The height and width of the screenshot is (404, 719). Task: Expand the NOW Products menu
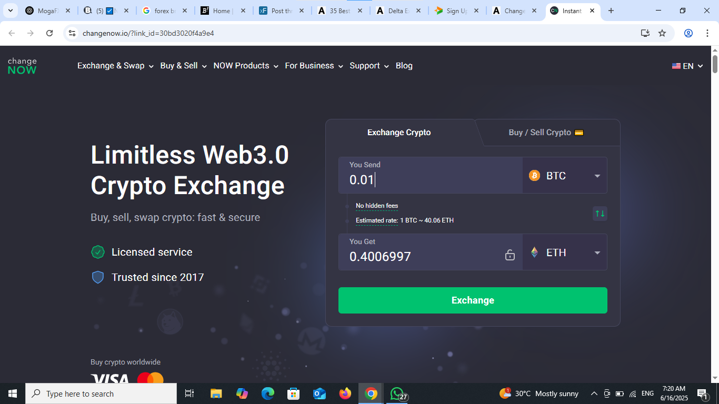(246, 66)
